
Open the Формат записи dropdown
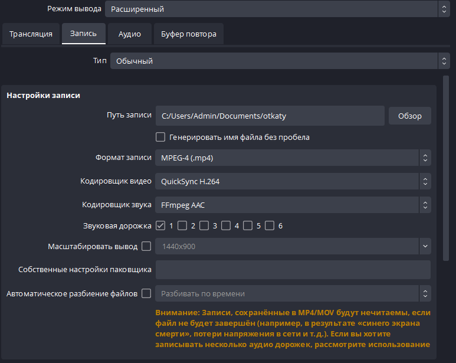click(x=293, y=158)
